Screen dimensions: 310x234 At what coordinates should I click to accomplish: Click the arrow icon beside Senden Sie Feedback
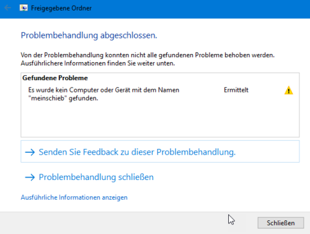(x=30, y=152)
